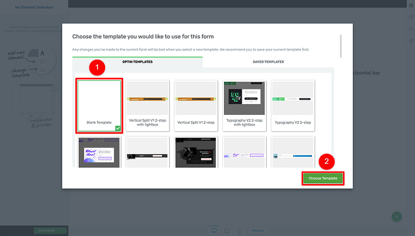Image resolution: width=415 pixels, height=236 pixels.
Task: Select the purple handwriting-style template in second row
Action: point(99,152)
